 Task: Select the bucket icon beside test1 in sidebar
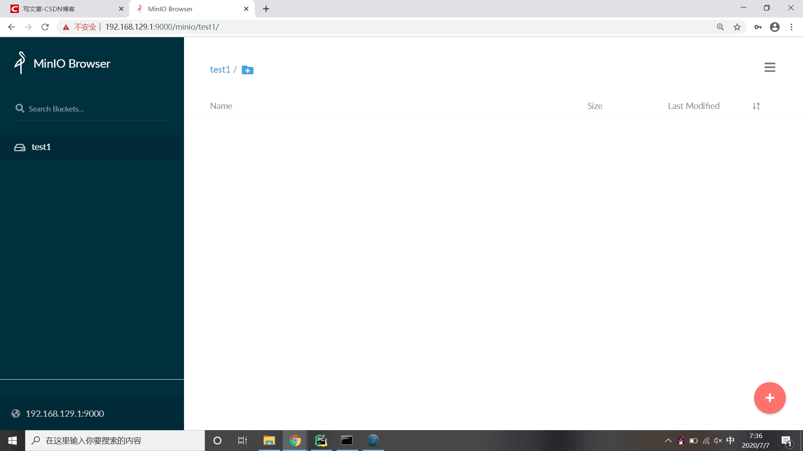click(x=19, y=147)
